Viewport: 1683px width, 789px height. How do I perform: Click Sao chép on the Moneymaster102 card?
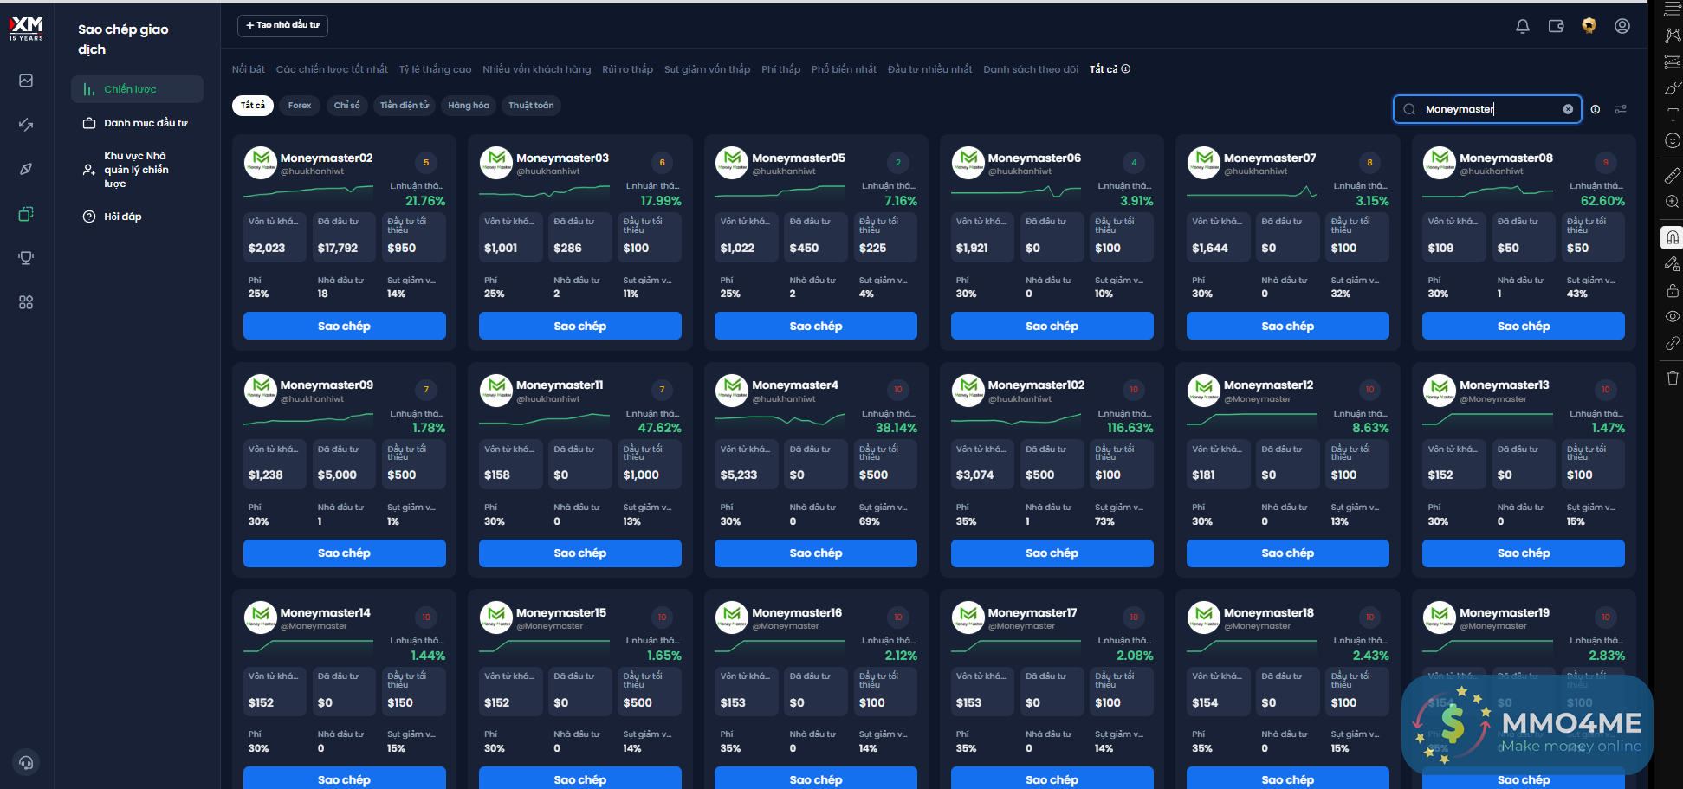click(1052, 553)
